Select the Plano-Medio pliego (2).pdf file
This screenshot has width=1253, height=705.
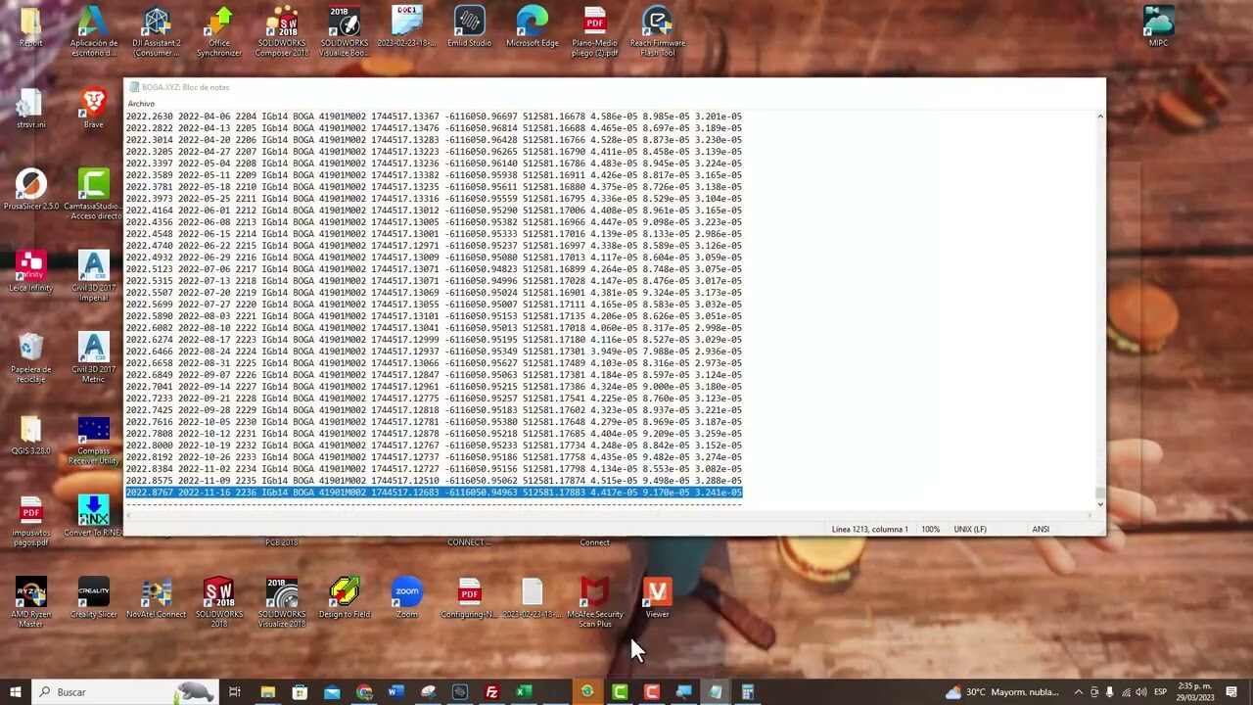[x=594, y=31]
